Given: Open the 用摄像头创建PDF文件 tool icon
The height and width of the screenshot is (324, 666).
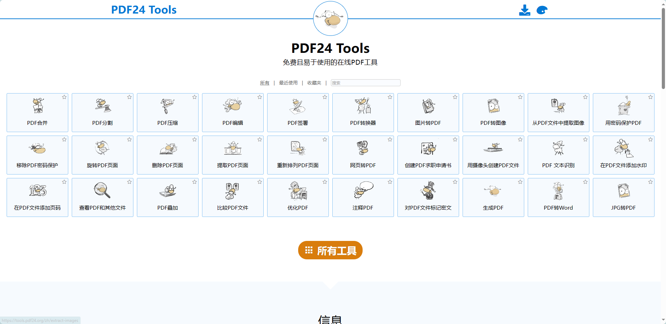Looking at the screenshot, I should (493, 148).
